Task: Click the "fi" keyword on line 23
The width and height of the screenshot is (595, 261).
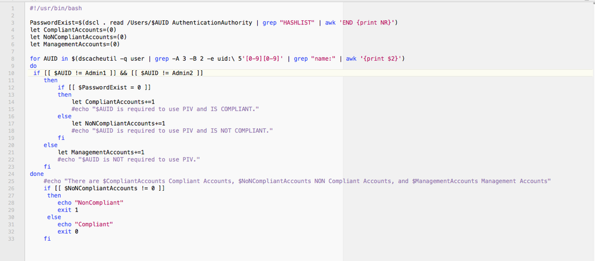Action: 47,166
